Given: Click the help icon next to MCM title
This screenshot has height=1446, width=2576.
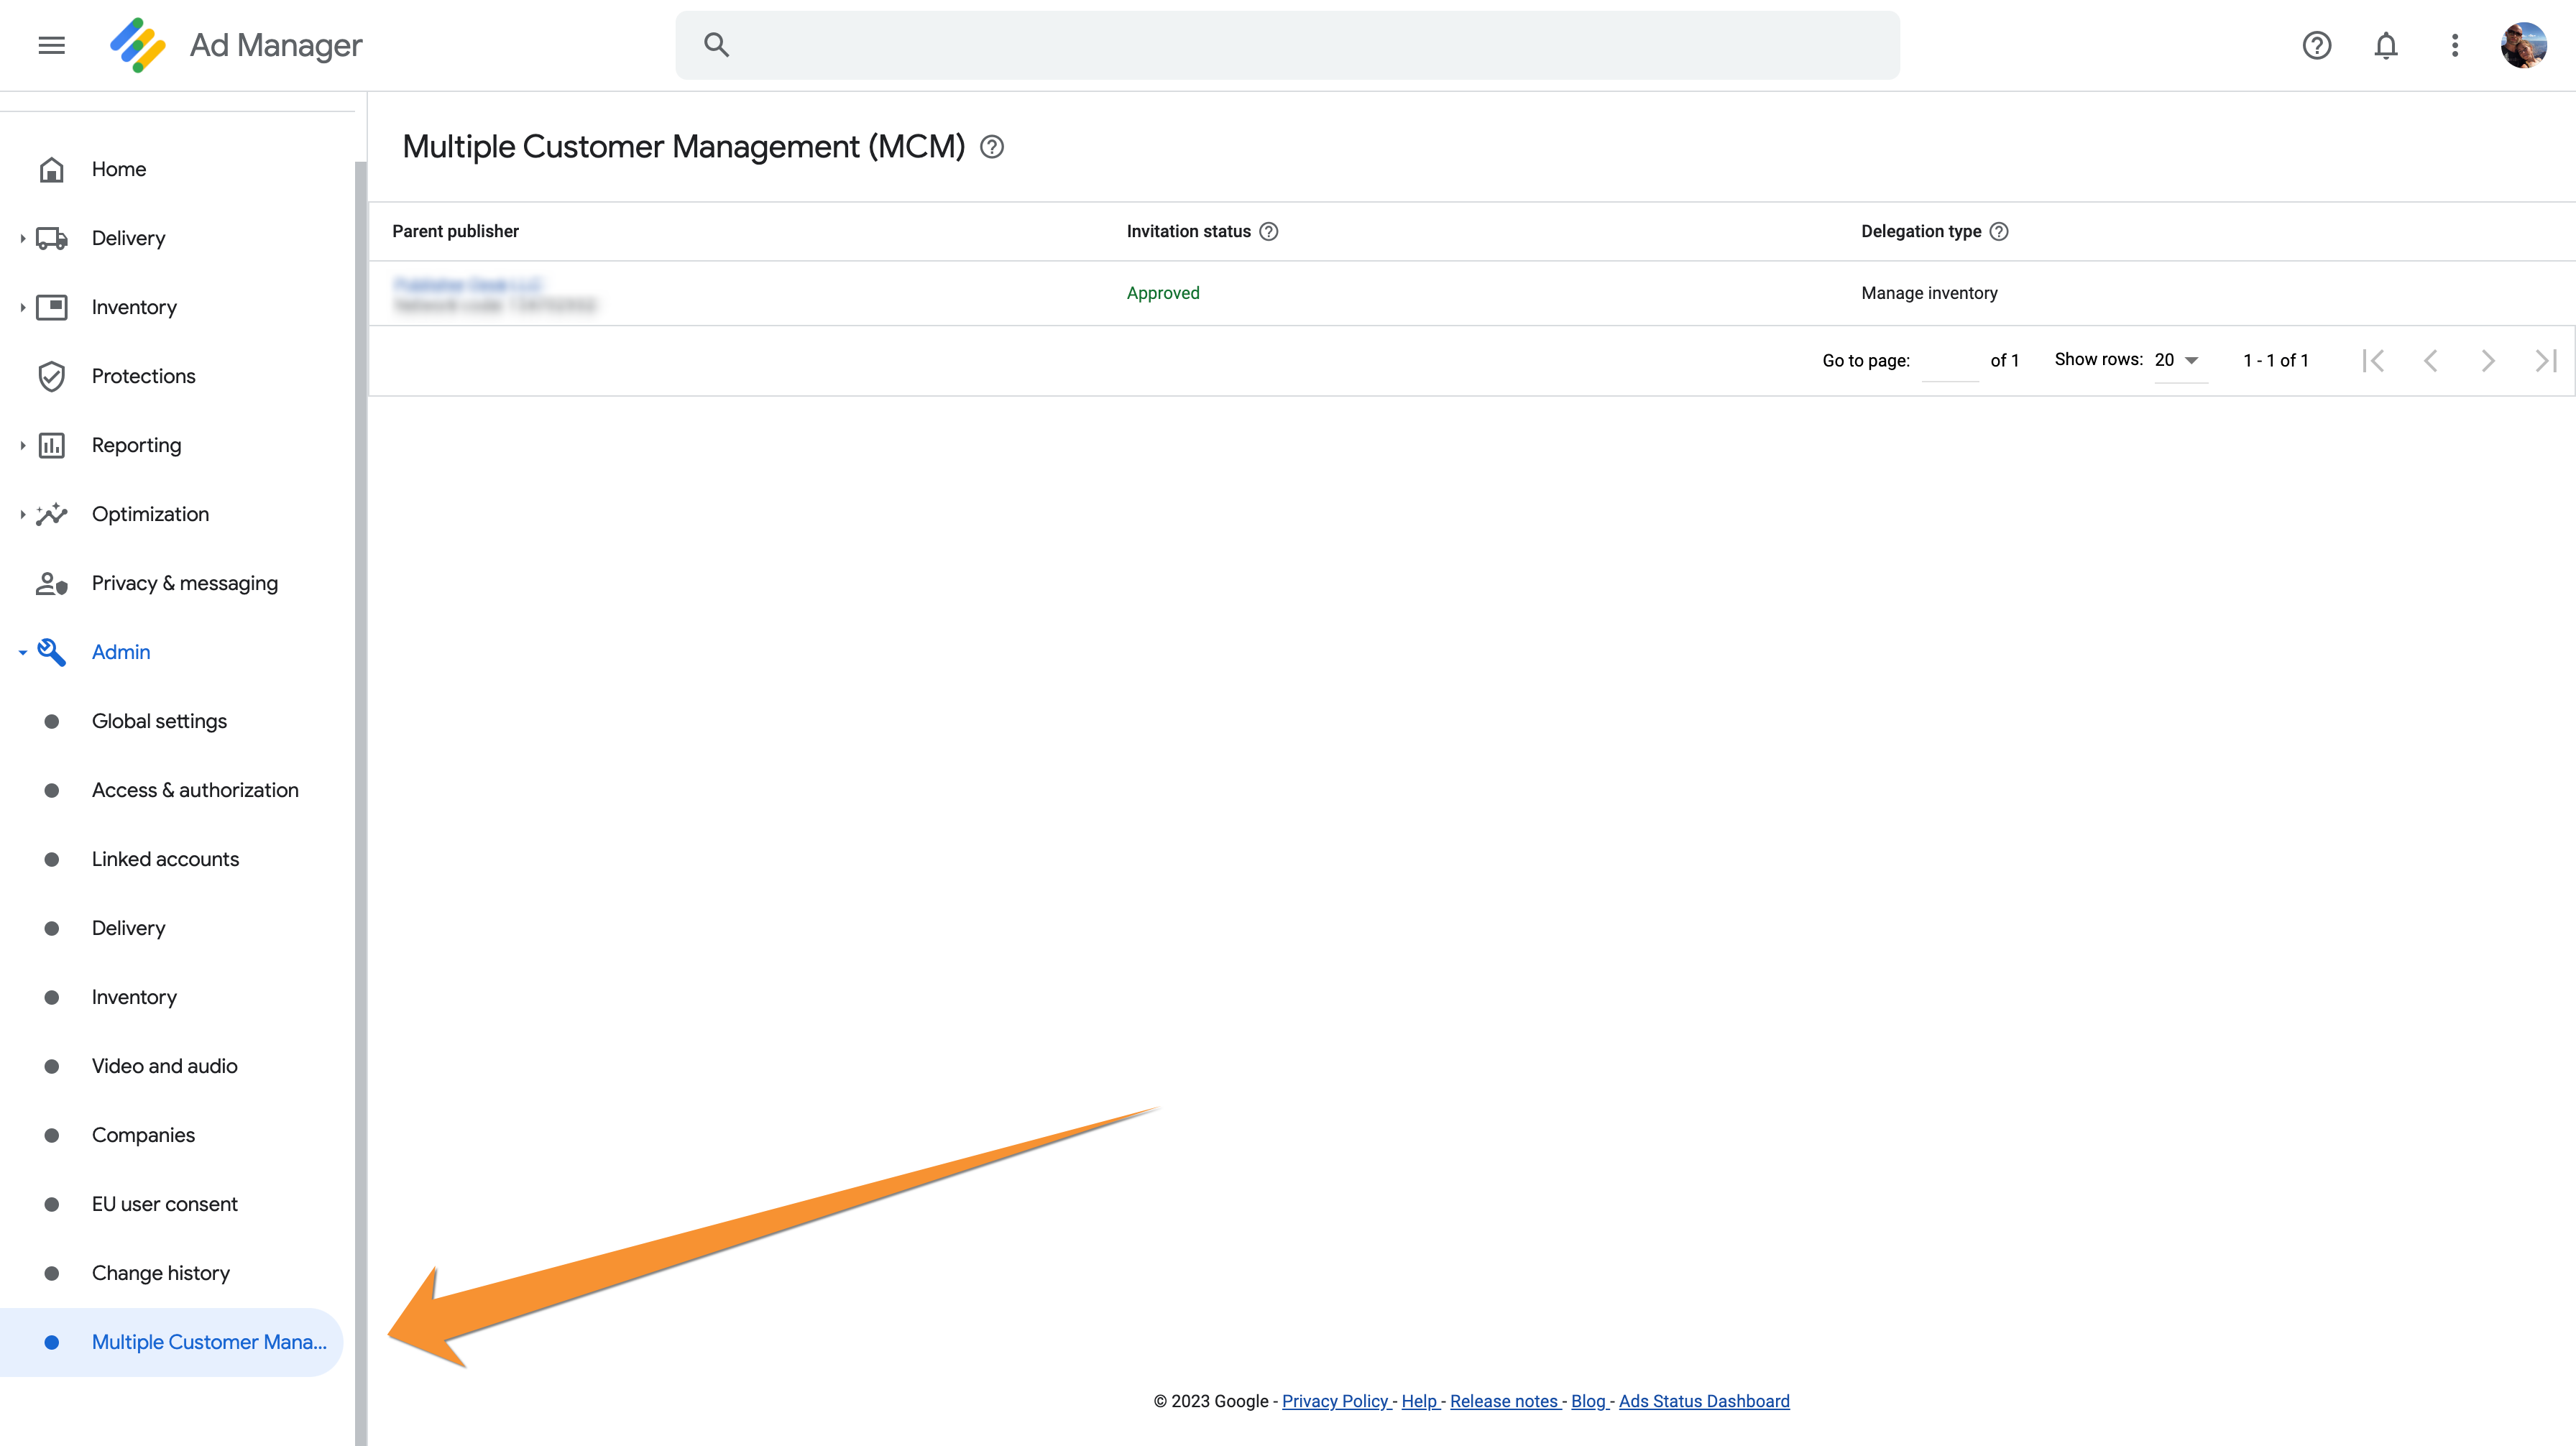Looking at the screenshot, I should (x=991, y=147).
